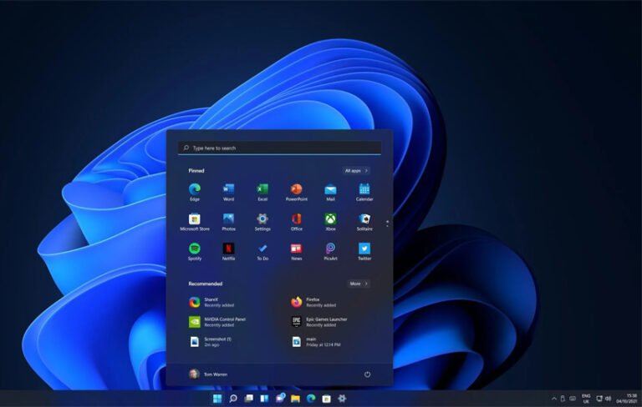Open the Edge pinned app
The height and width of the screenshot is (407, 642).
pos(195,189)
